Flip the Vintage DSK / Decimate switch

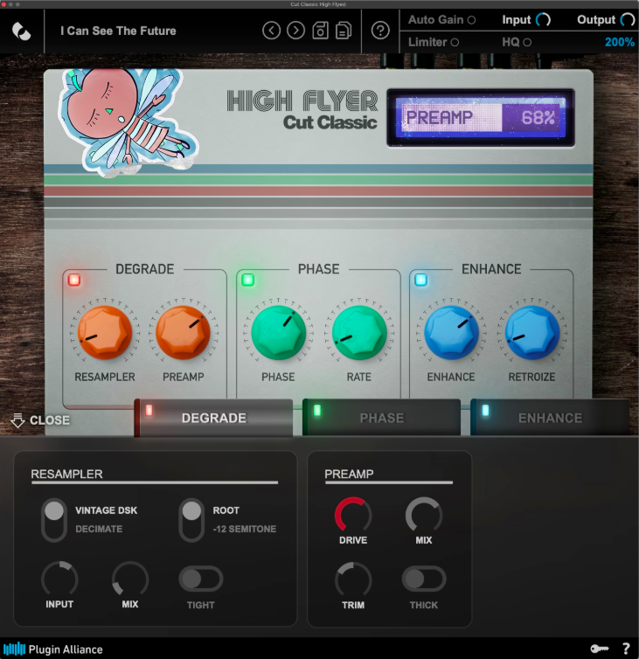click(x=54, y=520)
